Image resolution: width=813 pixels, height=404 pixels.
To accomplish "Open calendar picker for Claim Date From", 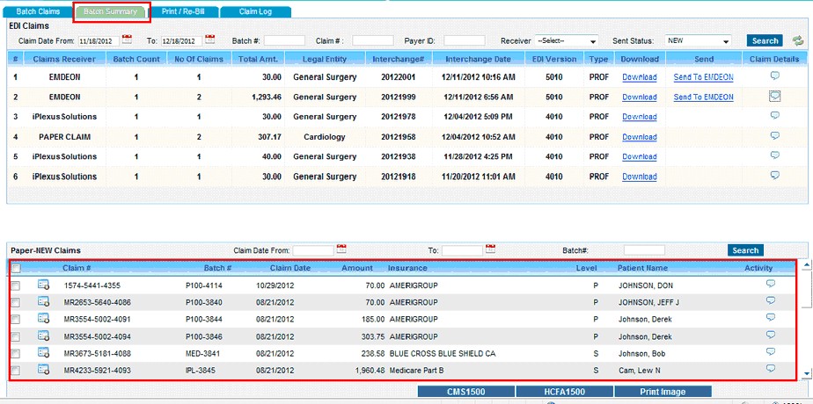I will point(127,40).
